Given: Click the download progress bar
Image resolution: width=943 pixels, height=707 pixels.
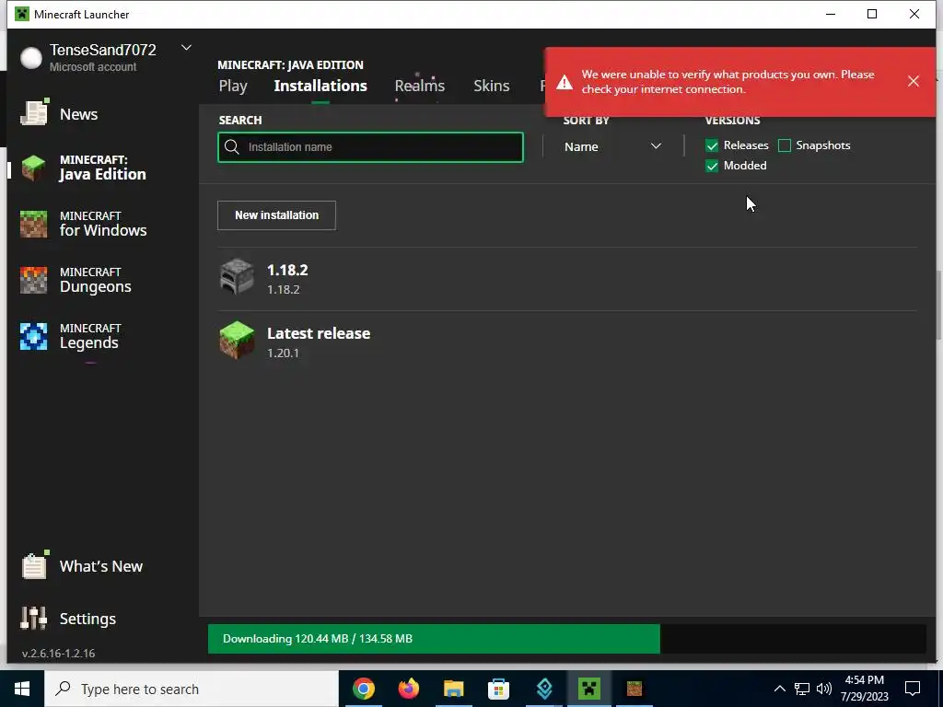Looking at the screenshot, I should (x=566, y=639).
